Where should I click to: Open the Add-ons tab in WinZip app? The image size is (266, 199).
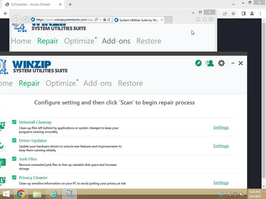pyautogui.click(x=98, y=83)
